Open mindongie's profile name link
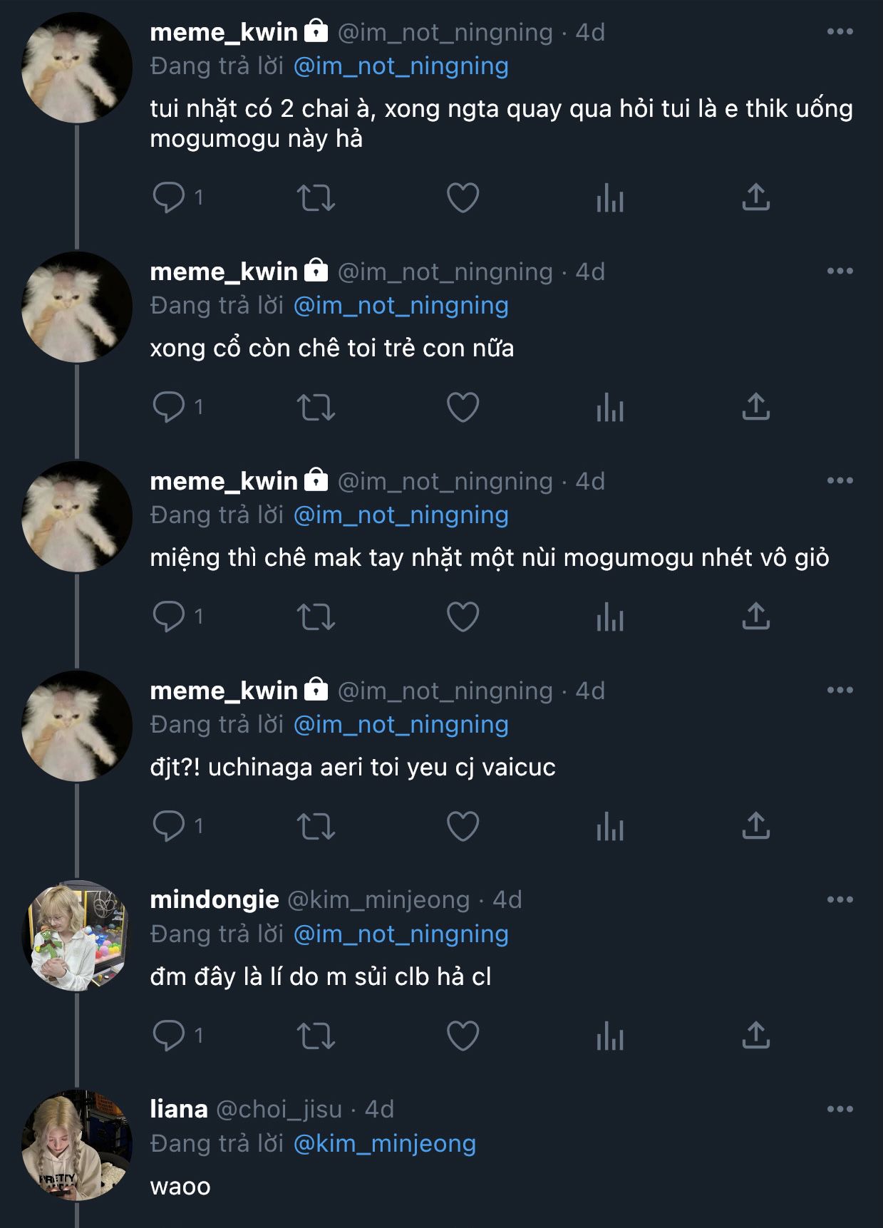883x1228 pixels. coord(214,899)
